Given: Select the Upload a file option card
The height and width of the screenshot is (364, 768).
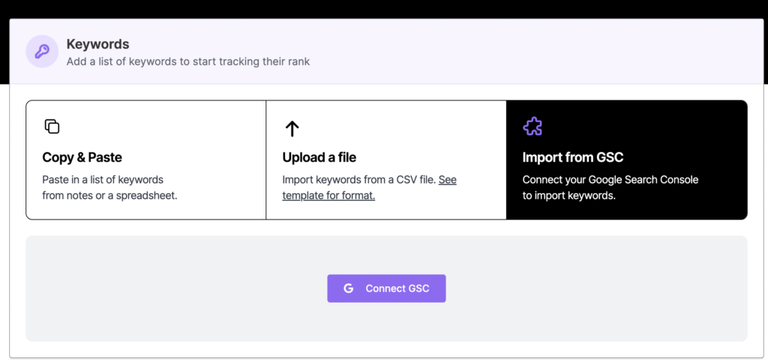Looking at the screenshot, I should tap(386, 160).
